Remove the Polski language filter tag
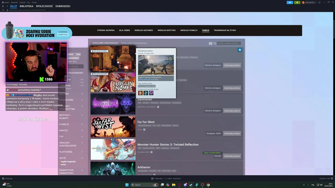335x188 pixels. (x=77, y=54)
